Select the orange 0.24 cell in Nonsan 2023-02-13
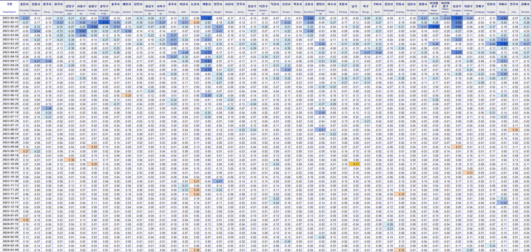This screenshot has height=252, width=531. [x=197, y=22]
